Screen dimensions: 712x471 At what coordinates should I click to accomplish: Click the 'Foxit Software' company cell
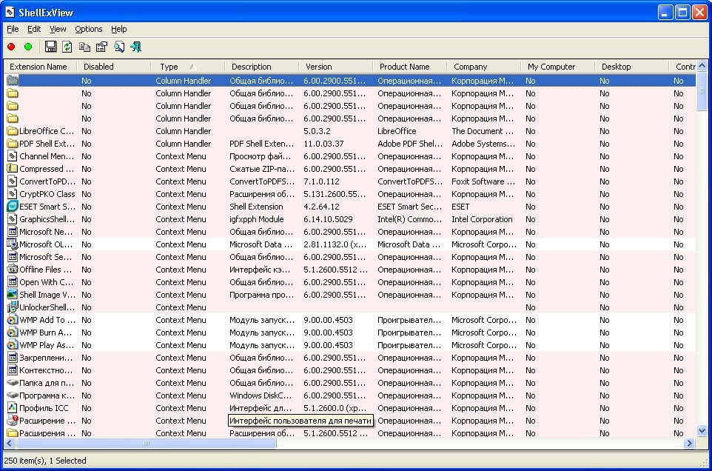coord(483,181)
